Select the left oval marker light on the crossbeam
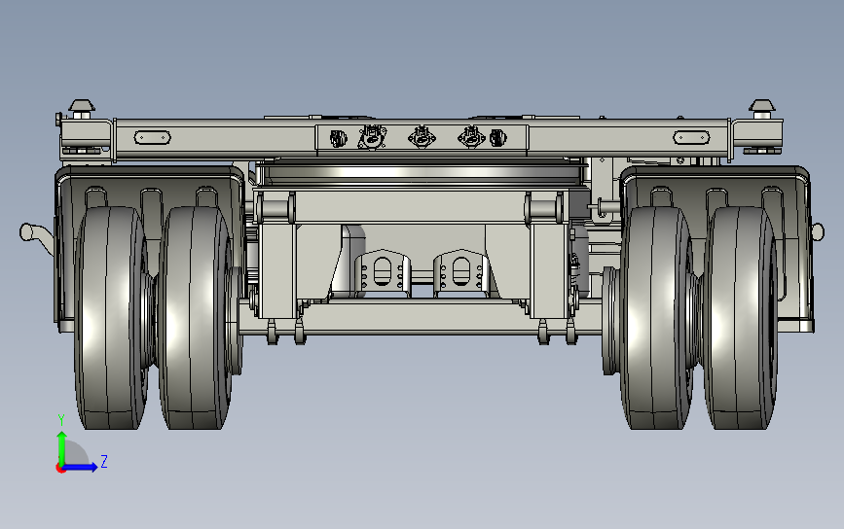844x529 pixels. click(x=152, y=138)
